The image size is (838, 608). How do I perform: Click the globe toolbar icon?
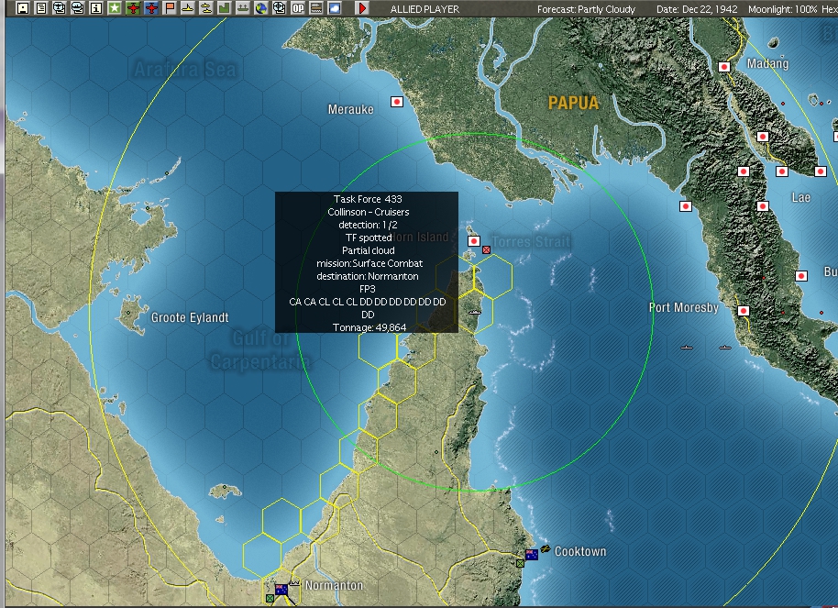click(x=260, y=8)
